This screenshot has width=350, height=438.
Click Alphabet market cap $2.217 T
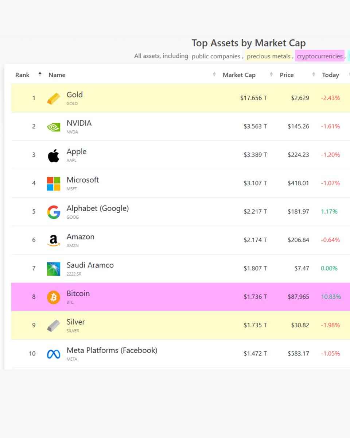(x=255, y=211)
